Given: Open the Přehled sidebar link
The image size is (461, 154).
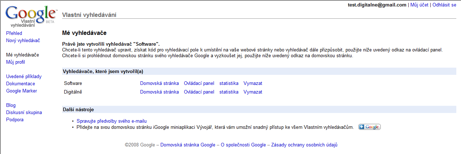Looking at the screenshot, I should point(14,33).
